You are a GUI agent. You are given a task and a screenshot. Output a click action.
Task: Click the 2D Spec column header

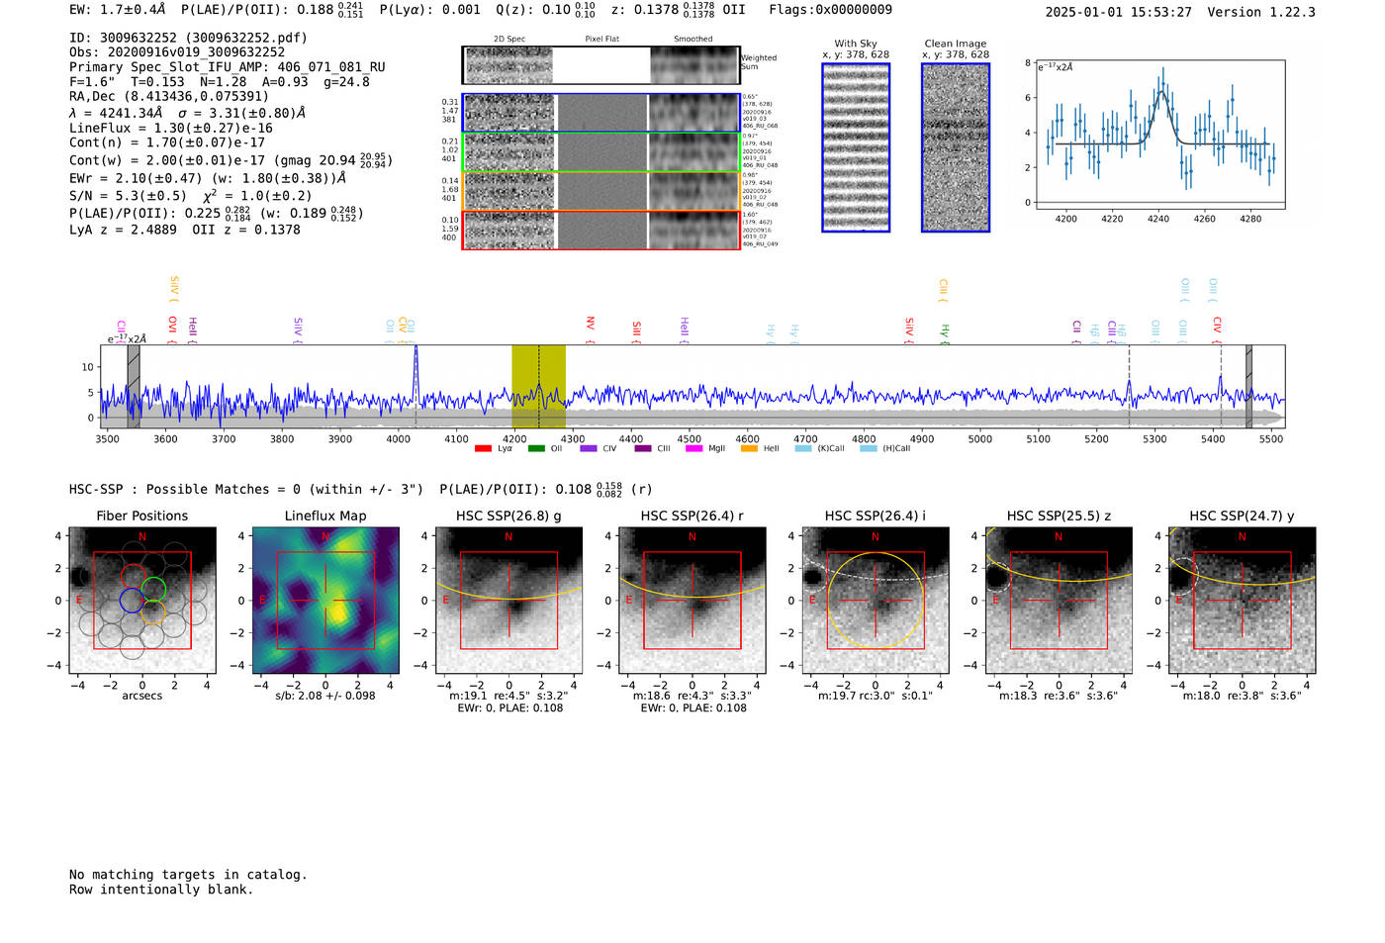point(509,40)
